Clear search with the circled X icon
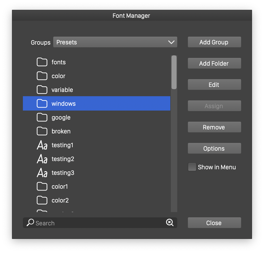Viewport: 264px width, 253px height. coord(170,223)
